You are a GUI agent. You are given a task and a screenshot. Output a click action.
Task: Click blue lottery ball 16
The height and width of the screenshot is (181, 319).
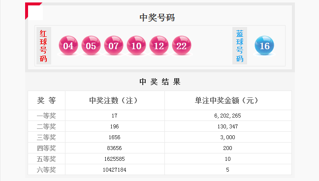pyautogui.click(x=264, y=45)
